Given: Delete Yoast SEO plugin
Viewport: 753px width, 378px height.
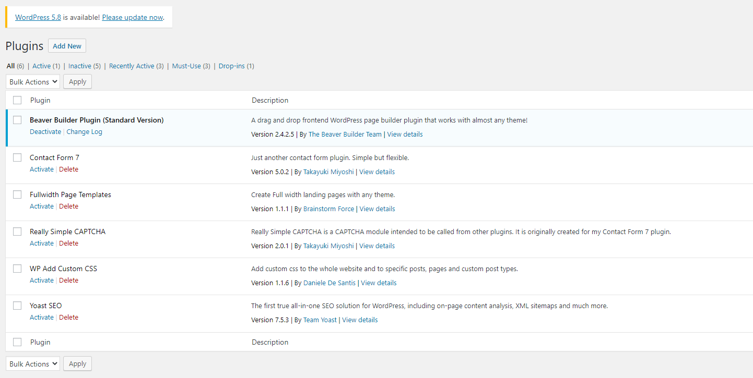Looking at the screenshot, I should point(68,318).
